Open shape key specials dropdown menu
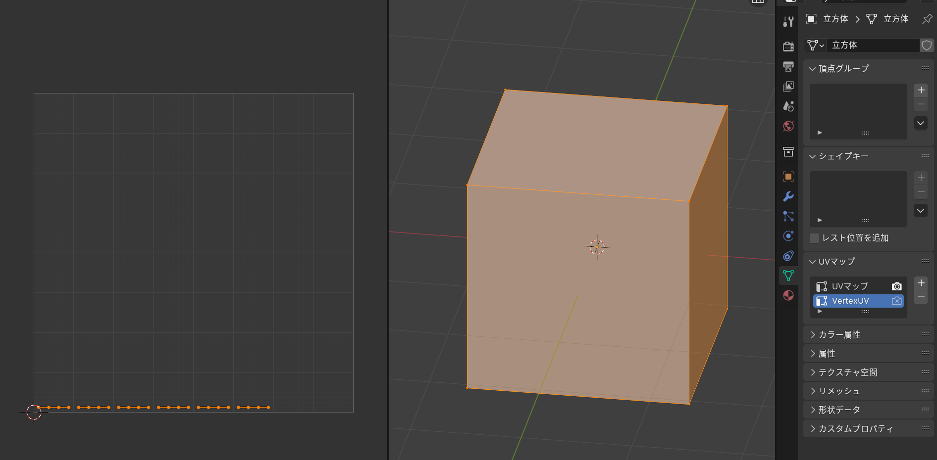This screenshot has width=937, height=460. coord(921,211)
